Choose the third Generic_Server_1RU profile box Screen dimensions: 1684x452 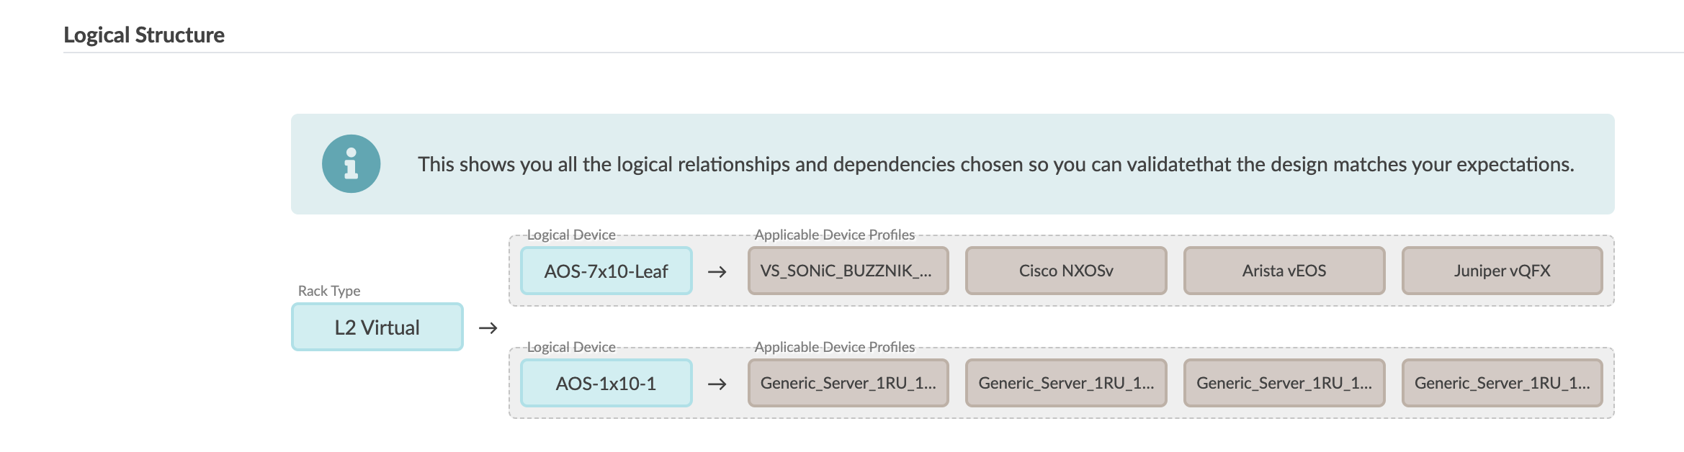tap(1284, 383)
